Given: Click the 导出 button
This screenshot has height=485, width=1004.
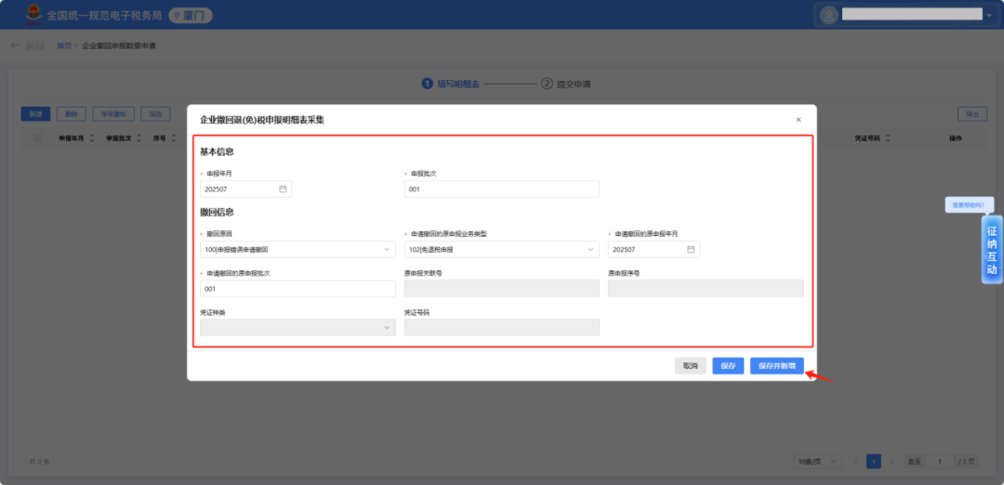Looking at the screenshot, I should tap(972, 114).
